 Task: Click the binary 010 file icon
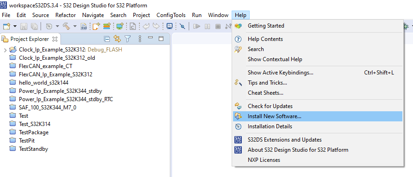[84, 26]
